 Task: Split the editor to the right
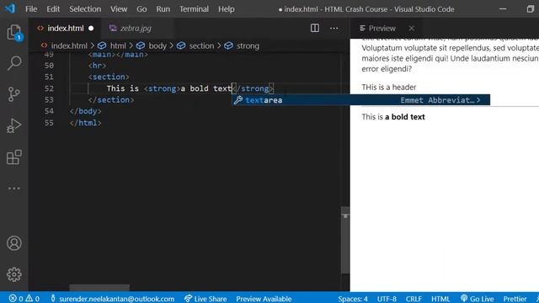pos(314,28)
